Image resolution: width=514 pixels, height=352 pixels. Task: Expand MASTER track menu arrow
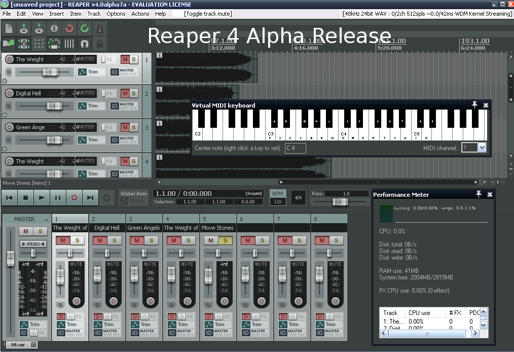[x=46, y=220]
